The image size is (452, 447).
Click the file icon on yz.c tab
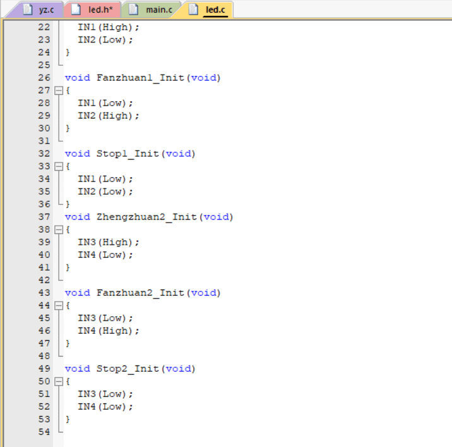(x=28, y=9)
